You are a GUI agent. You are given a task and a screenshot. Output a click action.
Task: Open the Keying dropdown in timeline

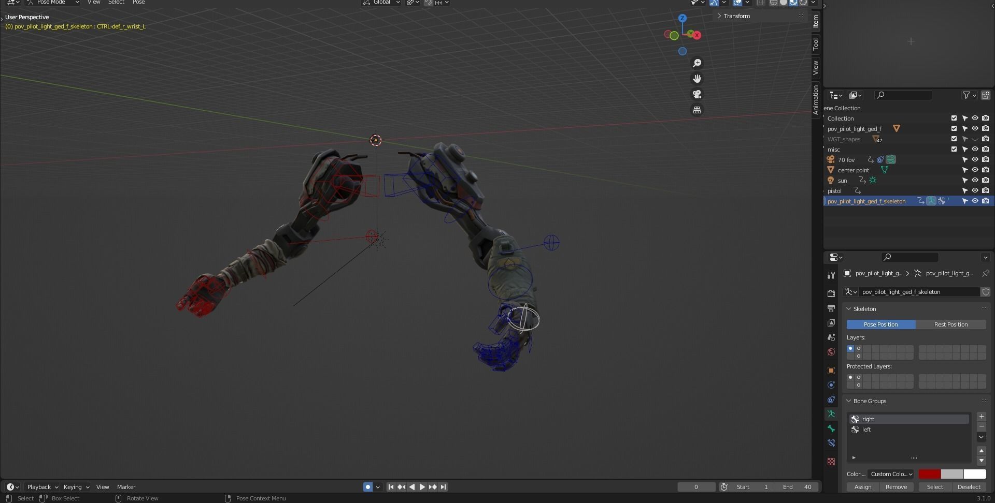(76, 487)
